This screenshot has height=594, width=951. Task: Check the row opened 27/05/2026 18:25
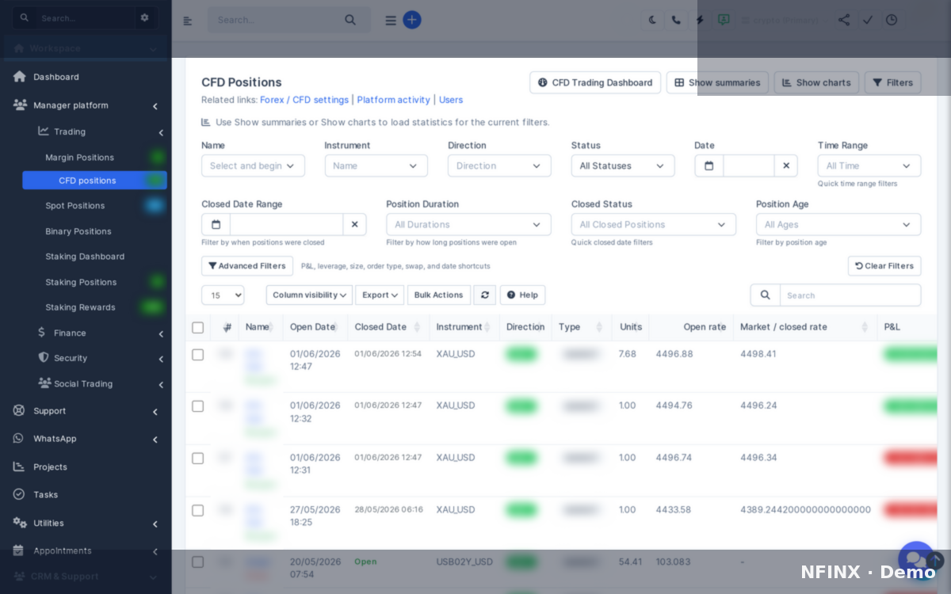197,510
